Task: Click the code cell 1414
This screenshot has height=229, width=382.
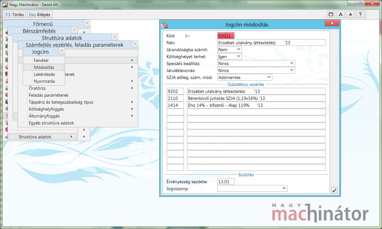Action: click(x=175, y=105)
